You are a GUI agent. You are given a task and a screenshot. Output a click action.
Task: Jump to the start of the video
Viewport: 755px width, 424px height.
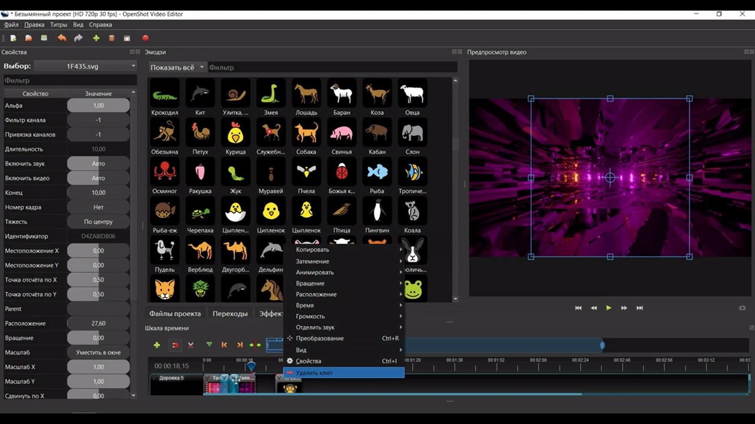[579, 308]
